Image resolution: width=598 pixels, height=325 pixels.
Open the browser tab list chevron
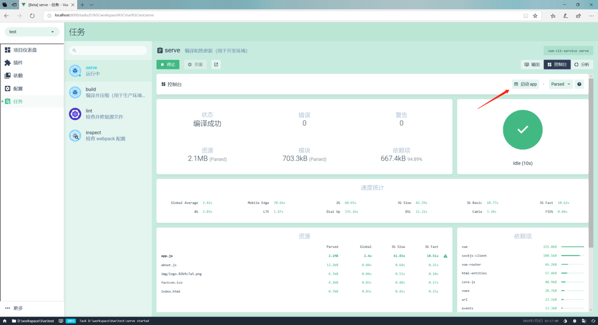pyautogui.click(x=92, y=5)
